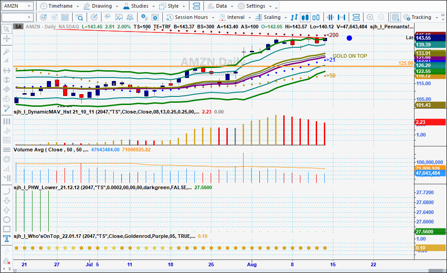This screenshot has width=447, height=273.
Task: Select the arc drawing tool
Action: coord(7,191)
